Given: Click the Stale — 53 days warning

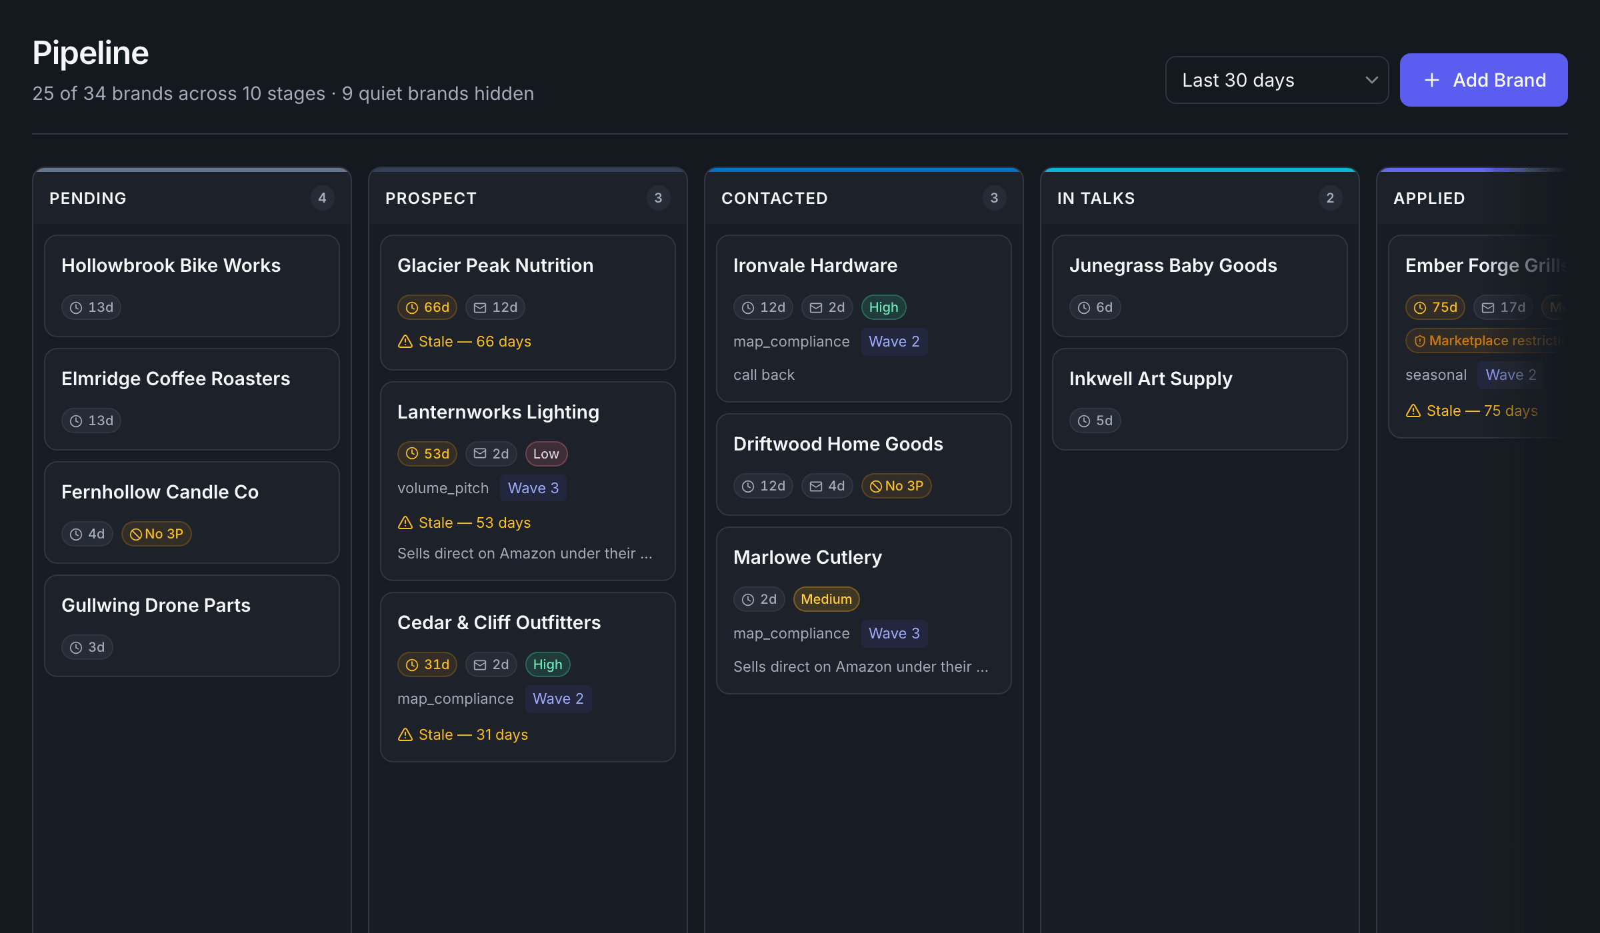Looking at the screenshot, I should pyautogui.click(x=465, y=522).
